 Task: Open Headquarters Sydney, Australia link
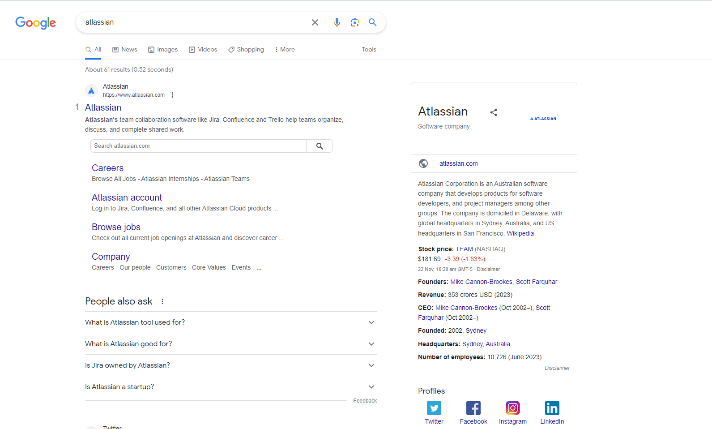click(486, 344)
